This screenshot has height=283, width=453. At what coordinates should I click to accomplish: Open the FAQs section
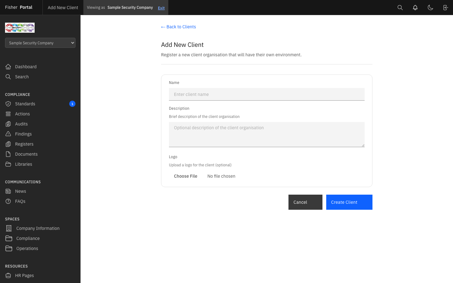20,201
